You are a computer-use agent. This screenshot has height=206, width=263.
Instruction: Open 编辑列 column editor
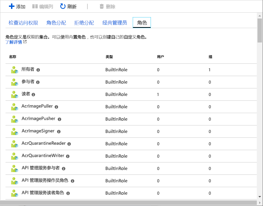point(43,7)
